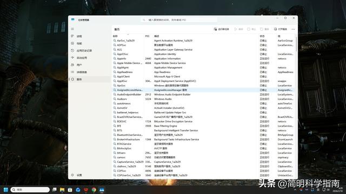Open Task View from the taskbar
The height and width of the screenshot is (194, 346).
point(54,190)
